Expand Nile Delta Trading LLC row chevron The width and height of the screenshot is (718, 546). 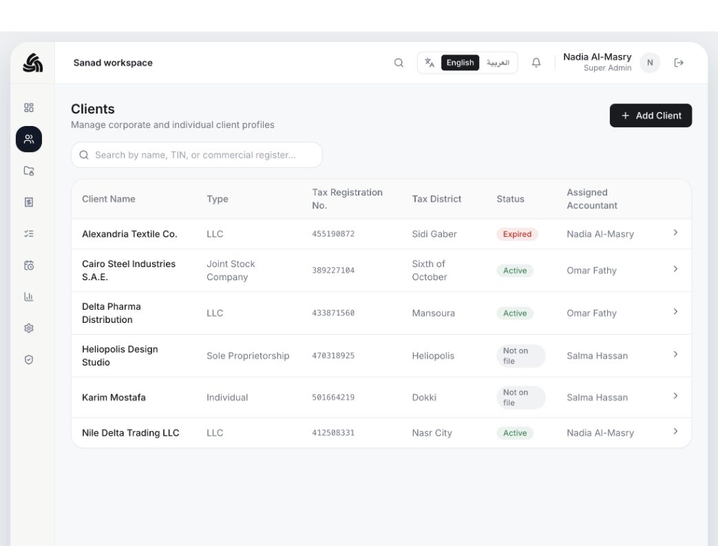point(675,432)
